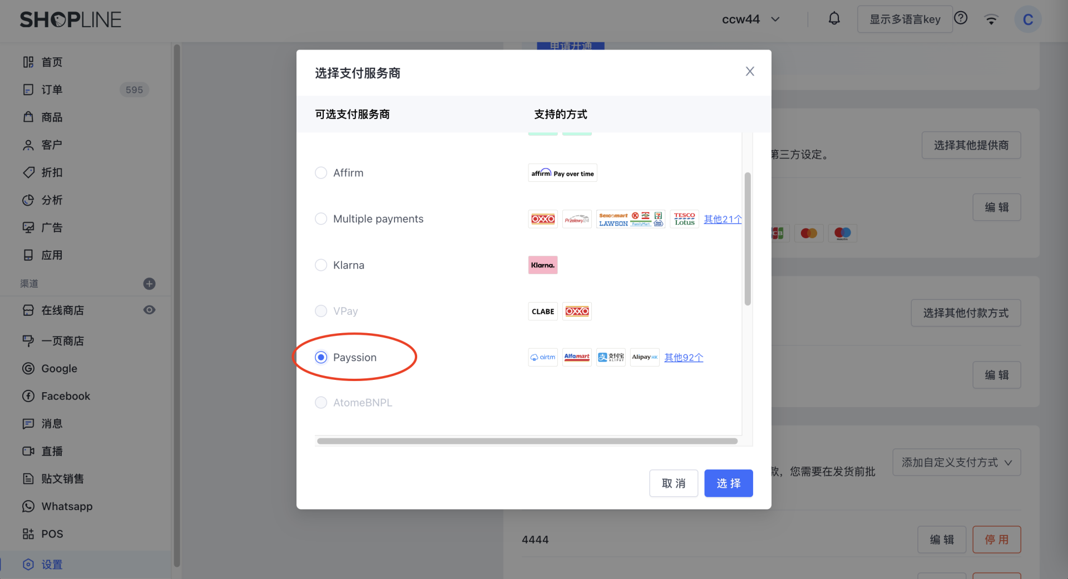Open the 设置 (Settings) sidebar icon

coord(52,564)
